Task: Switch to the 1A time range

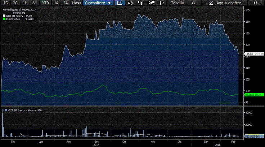Action: [56, 3]
